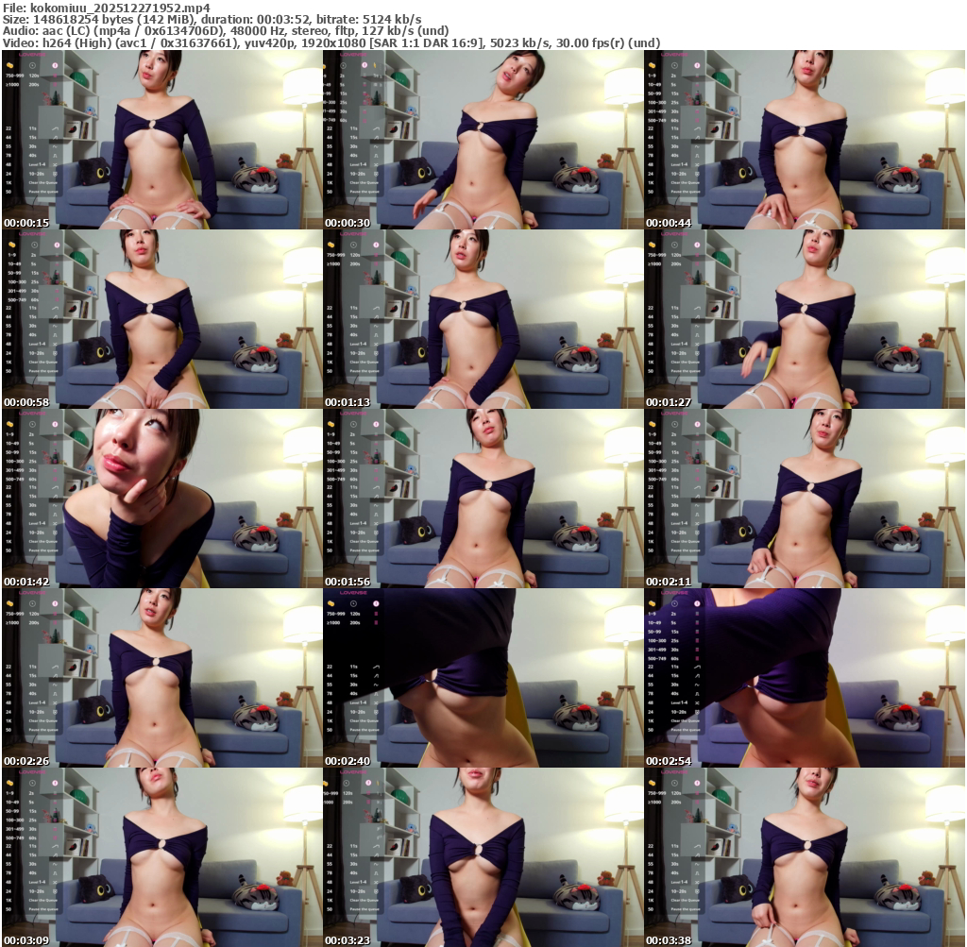The height and width of the screenshot is (947, 967).
Task: Open the thumbnail timestamped 00:00:15
Action: click(161, 139)
